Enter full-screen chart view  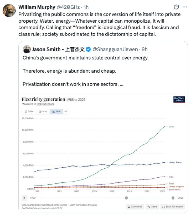(173, 207)
